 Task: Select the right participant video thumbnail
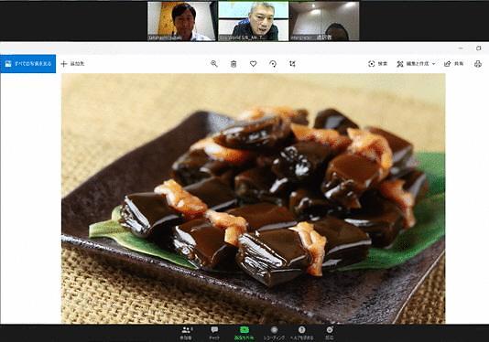(324, 21)
